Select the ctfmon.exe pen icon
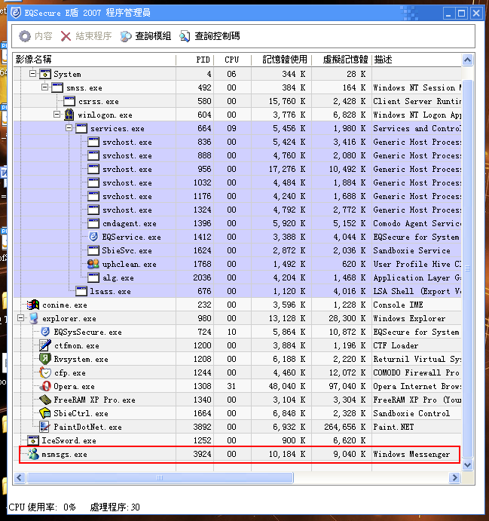 click(x=45, y=345)
